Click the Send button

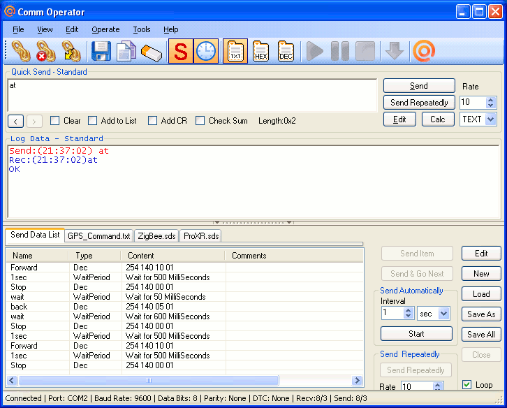click(419, 86)
